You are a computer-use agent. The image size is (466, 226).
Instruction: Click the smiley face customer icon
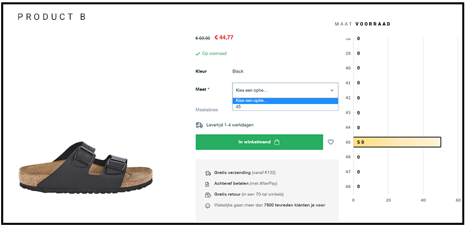click(207, 206)
